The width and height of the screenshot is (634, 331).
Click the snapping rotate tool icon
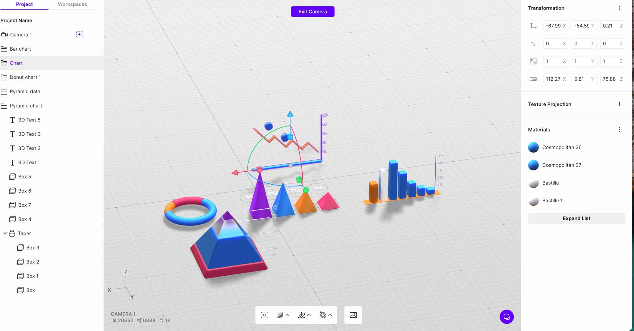point(323,315)
